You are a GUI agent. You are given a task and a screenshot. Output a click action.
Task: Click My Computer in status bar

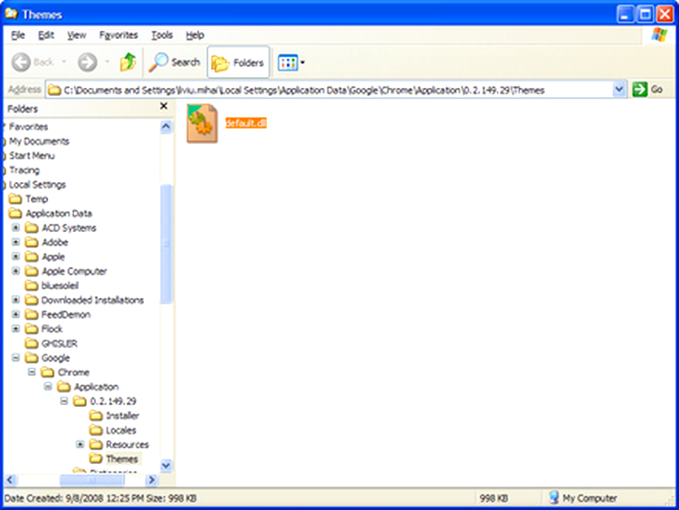[583, 498]
